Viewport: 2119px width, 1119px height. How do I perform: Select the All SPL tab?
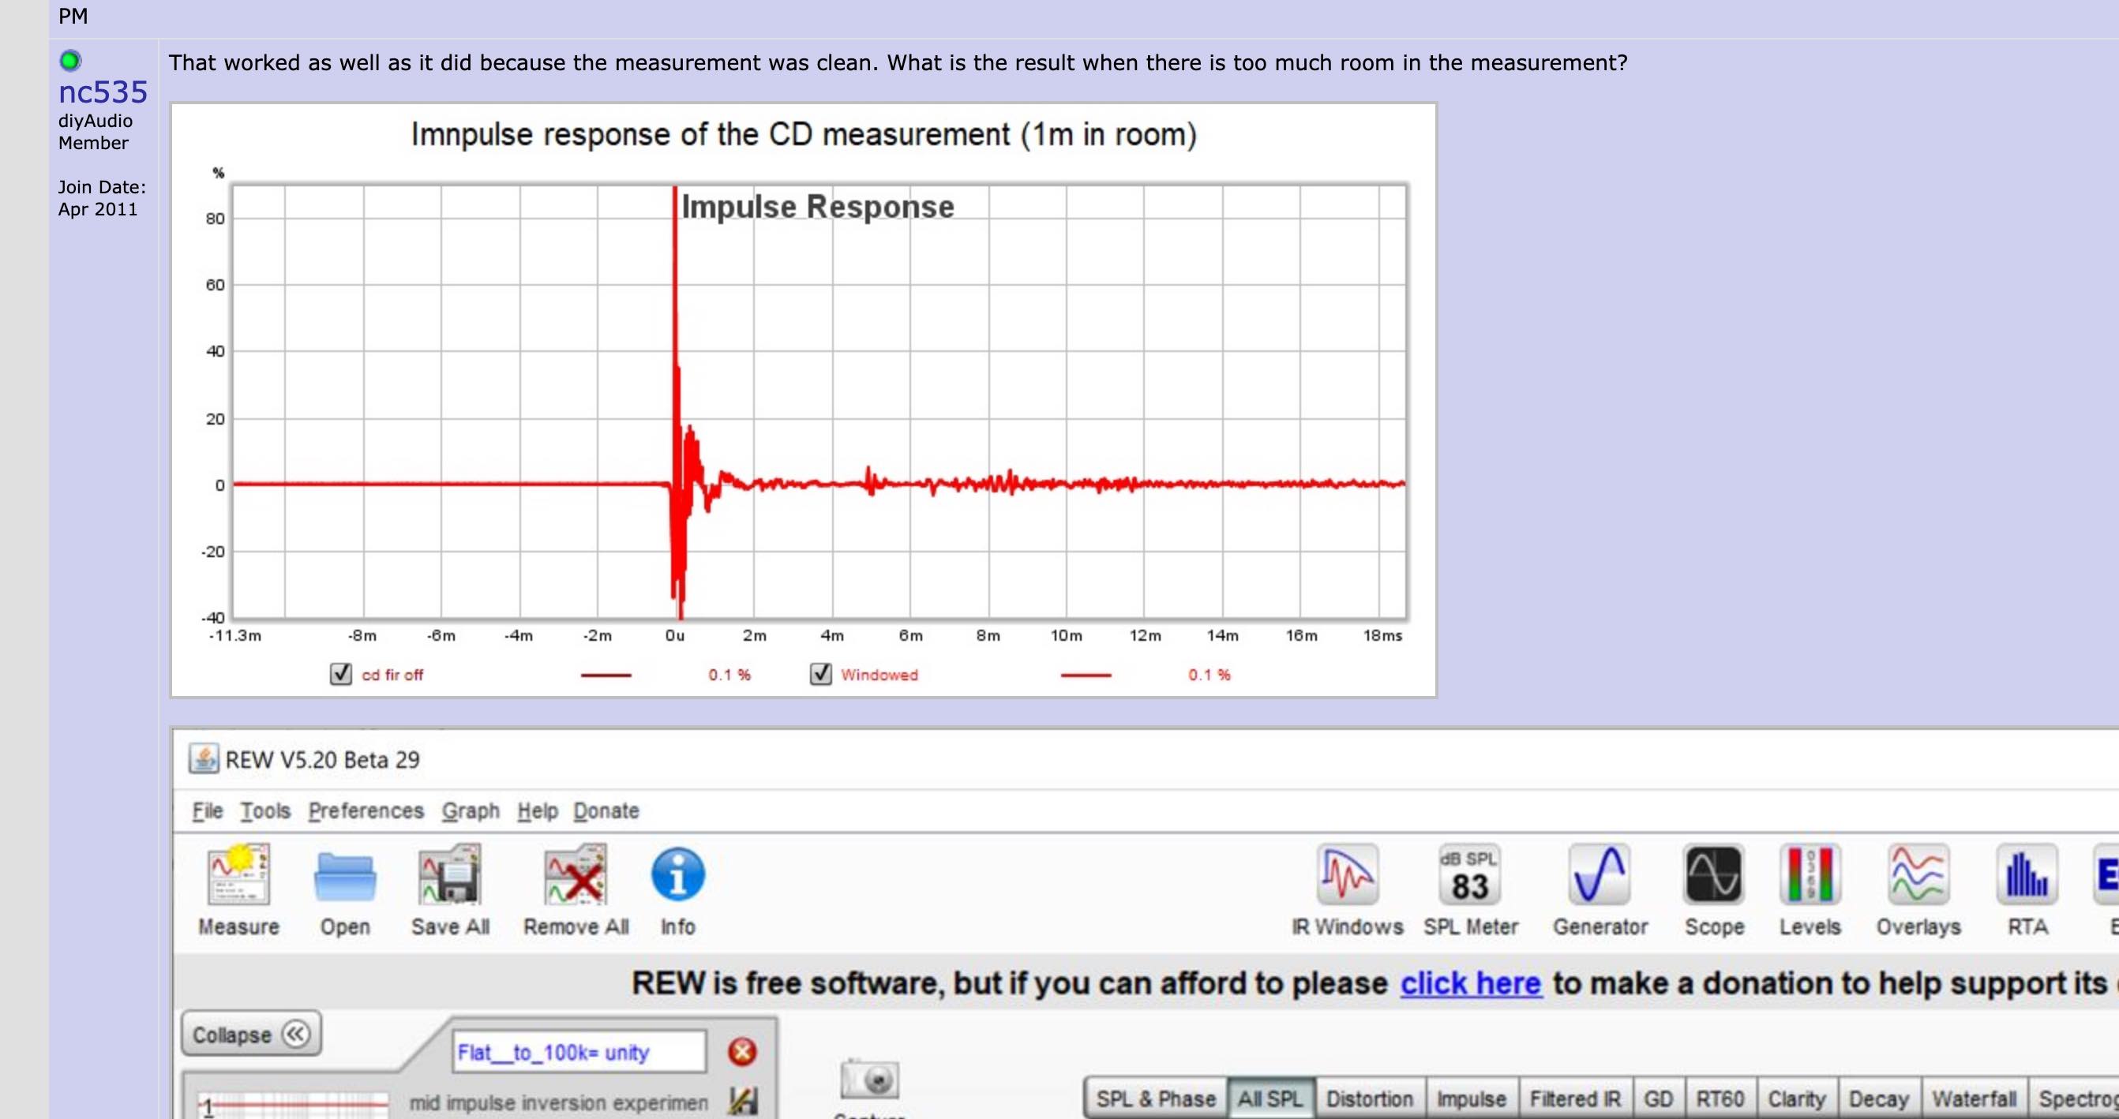tap(1271, 1099)
